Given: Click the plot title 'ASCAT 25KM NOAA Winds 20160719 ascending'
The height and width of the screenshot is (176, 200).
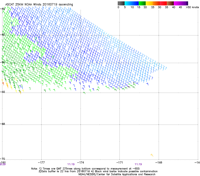Looking at the screenshot, I should pos(39,4).
